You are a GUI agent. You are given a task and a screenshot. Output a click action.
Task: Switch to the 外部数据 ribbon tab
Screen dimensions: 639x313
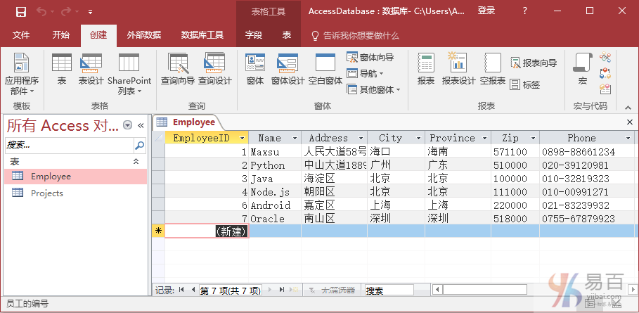point(143,35)
